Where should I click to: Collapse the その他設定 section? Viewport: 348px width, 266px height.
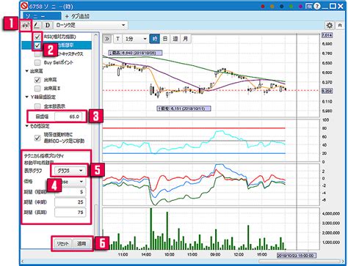click(x=27, y=126)
